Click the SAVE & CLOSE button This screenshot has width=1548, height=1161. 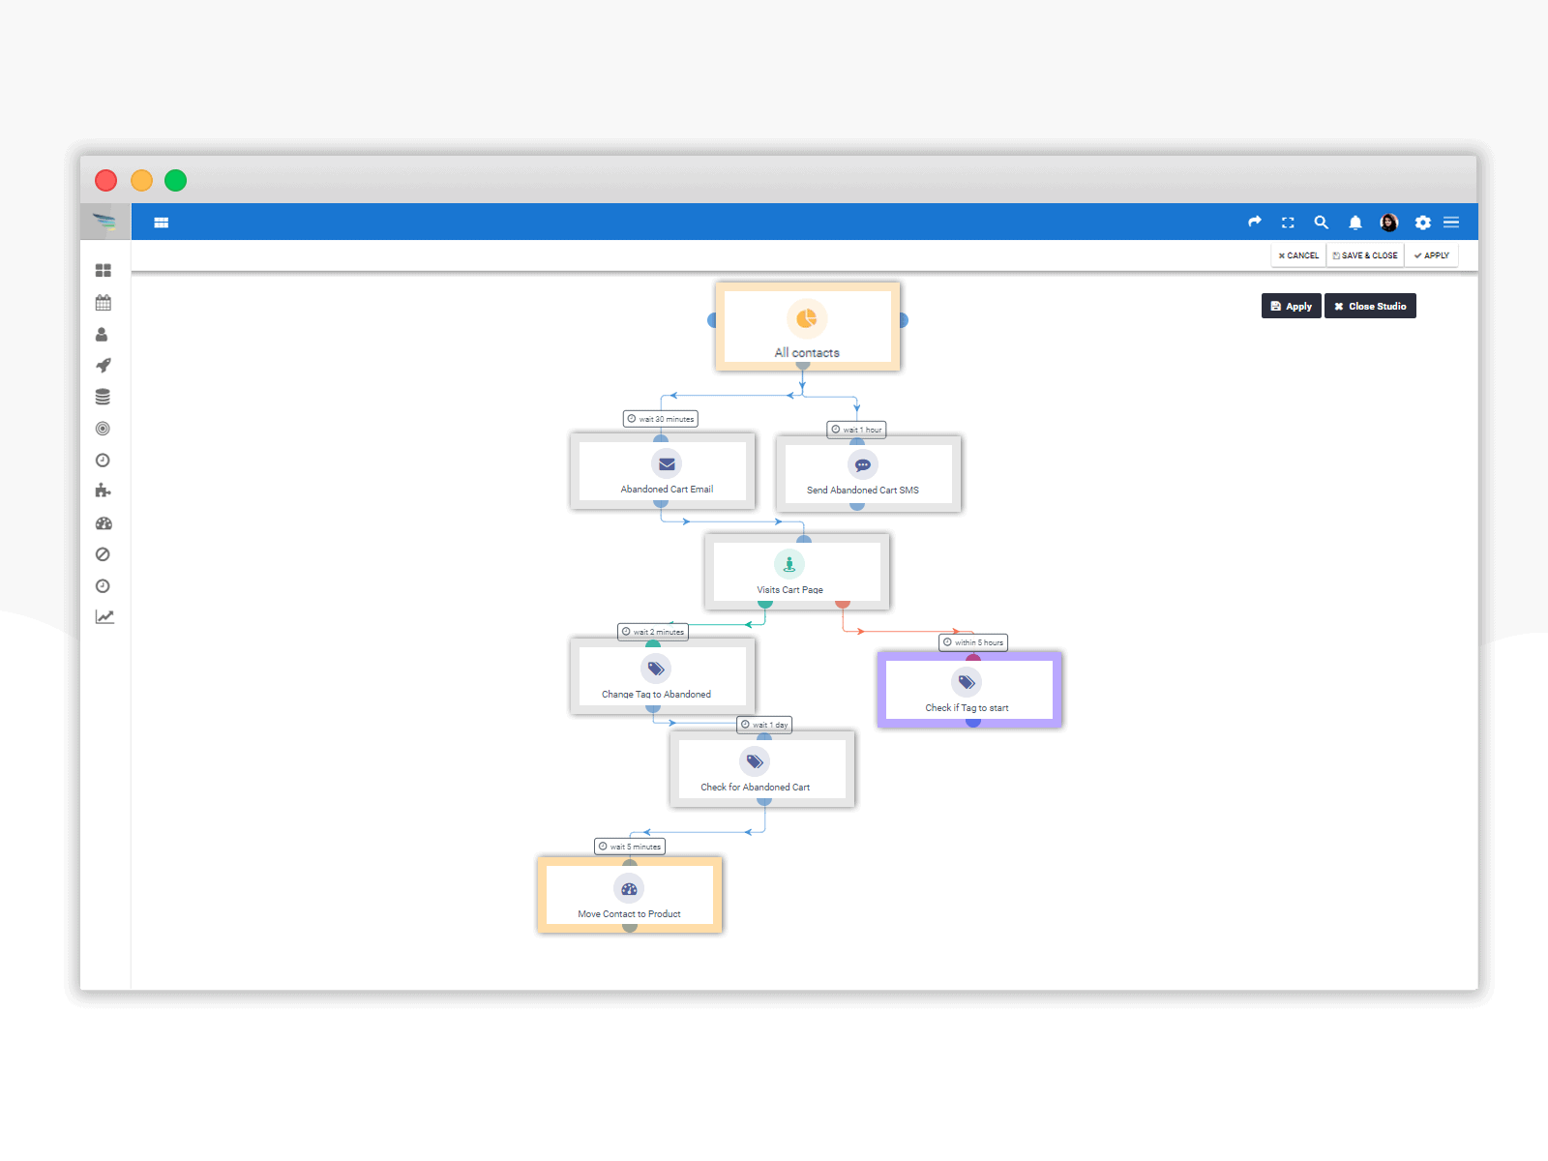pos(1365,255)
